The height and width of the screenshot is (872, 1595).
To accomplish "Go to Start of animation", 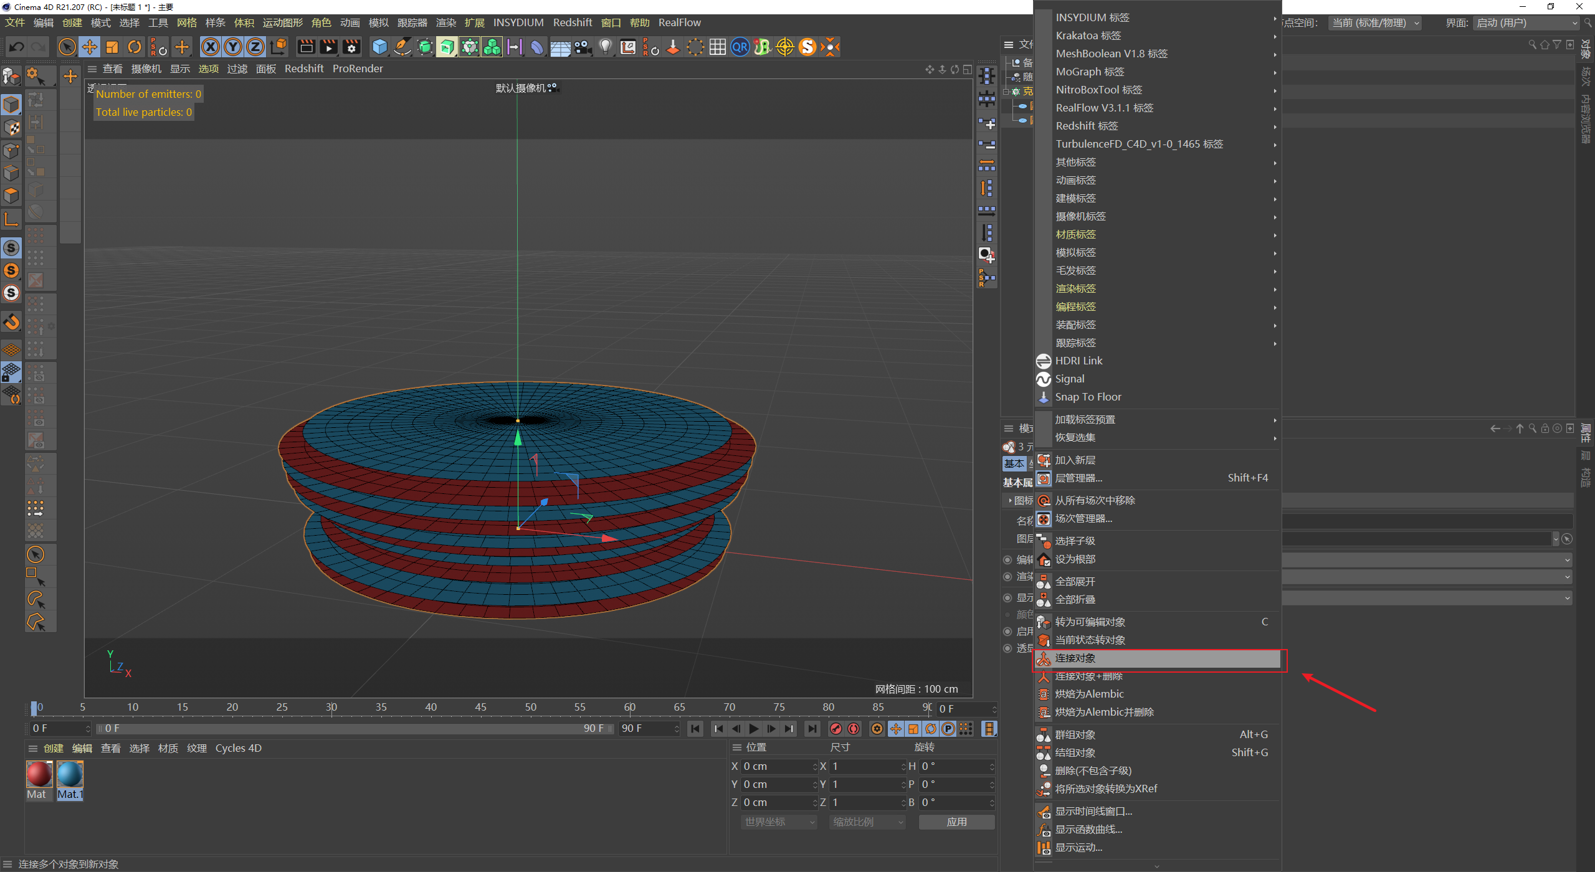I will coord(695,729).
